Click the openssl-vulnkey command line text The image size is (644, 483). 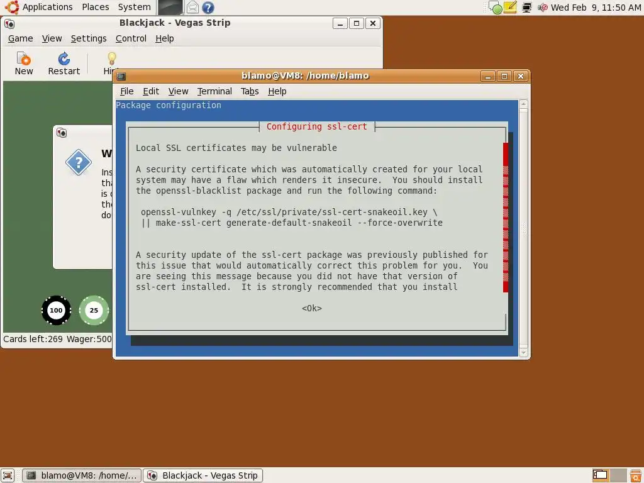pyautogui.click(x=289, y=212)
